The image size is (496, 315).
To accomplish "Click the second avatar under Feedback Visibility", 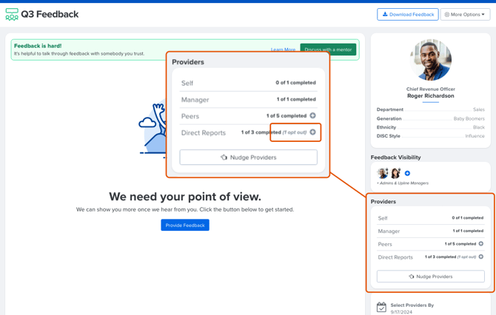I will (395, 173).
